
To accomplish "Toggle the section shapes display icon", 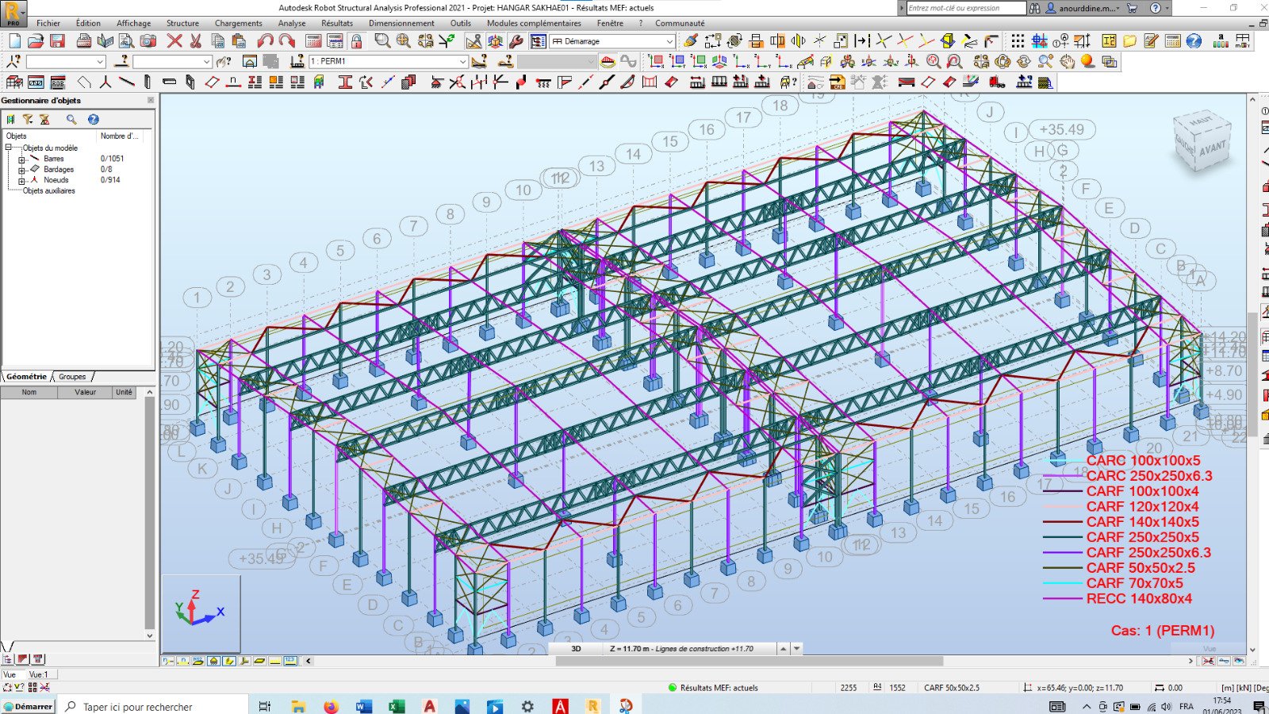I will click(x=229, y=661).
